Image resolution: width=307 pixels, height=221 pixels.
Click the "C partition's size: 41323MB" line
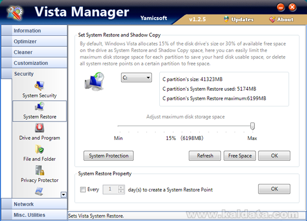192,79
